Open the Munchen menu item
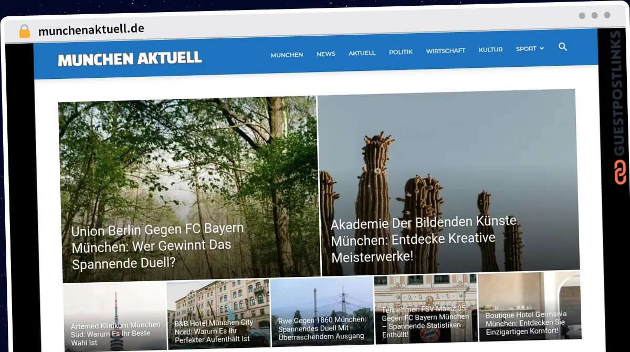This screenshot has width=630, height=352. tap(287, 55)
